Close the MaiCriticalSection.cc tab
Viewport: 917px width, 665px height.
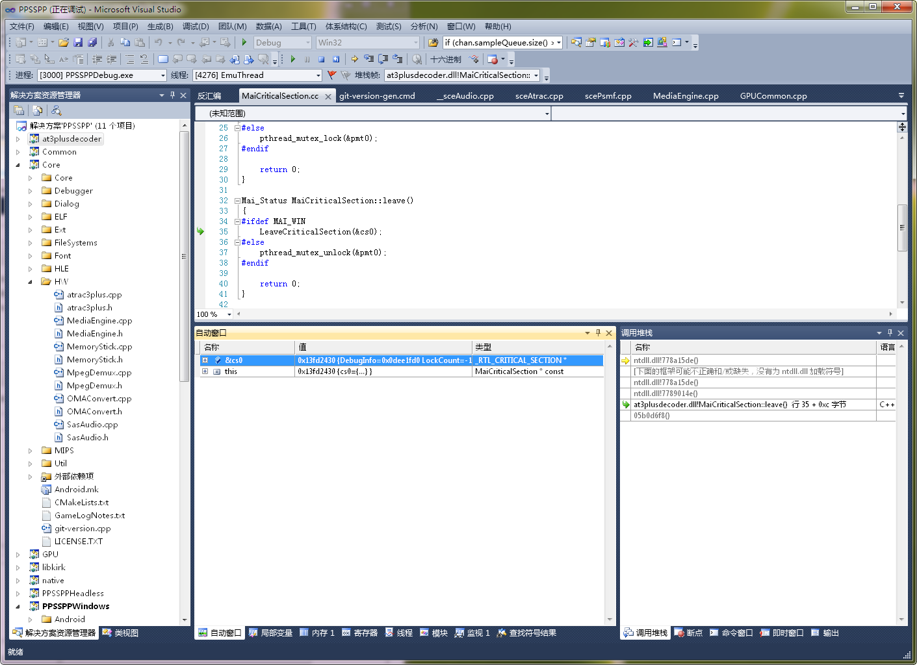pos(328,97)
